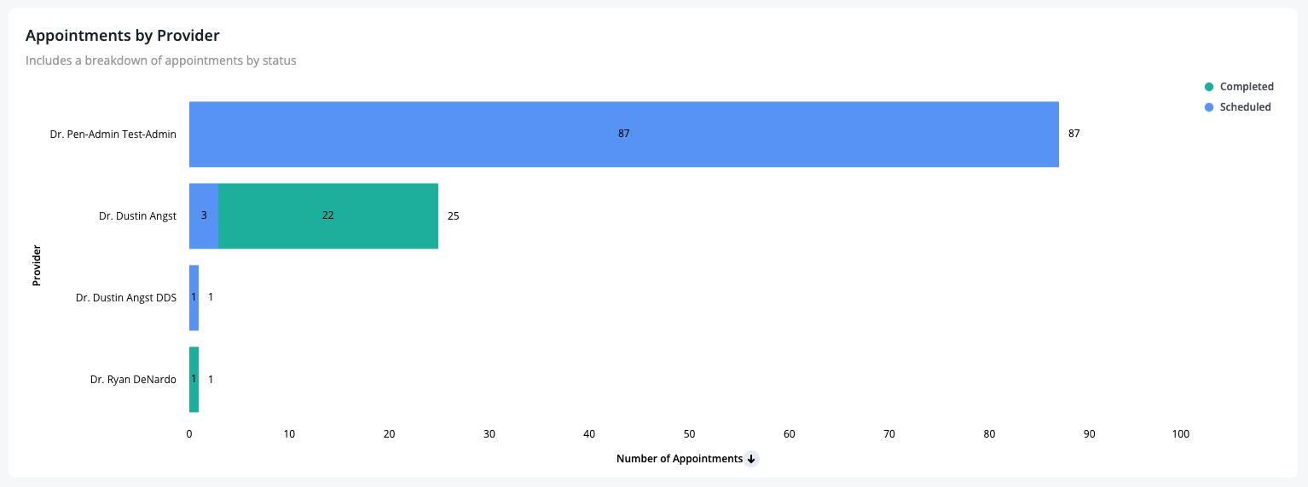The width and height of the screenshot is (1308, 487).
Task: Click the Dr. Pen-Admin Test-Admin provider label
Action: point(113,135)
